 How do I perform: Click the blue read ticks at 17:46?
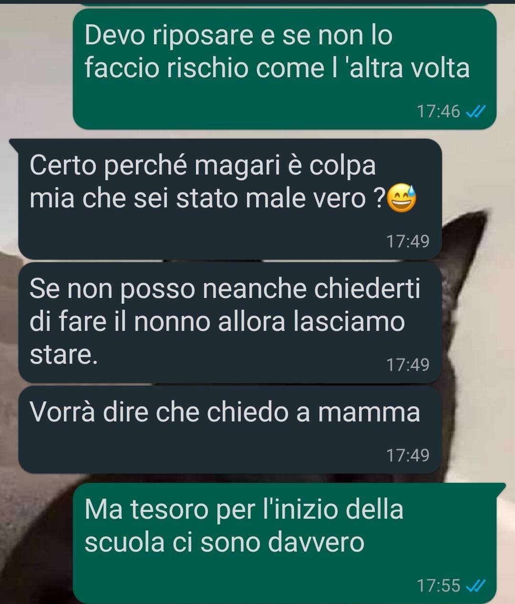click(x=475, y=112)
